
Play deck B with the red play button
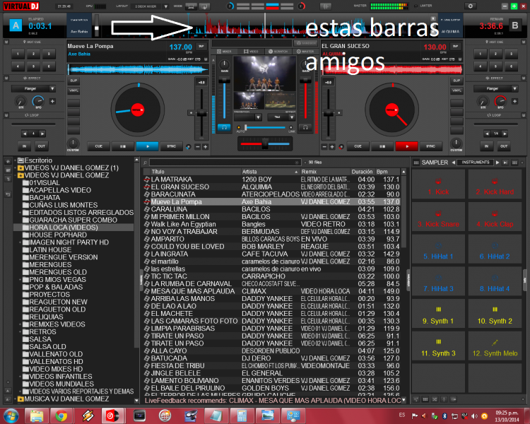[x=406, y=146]
